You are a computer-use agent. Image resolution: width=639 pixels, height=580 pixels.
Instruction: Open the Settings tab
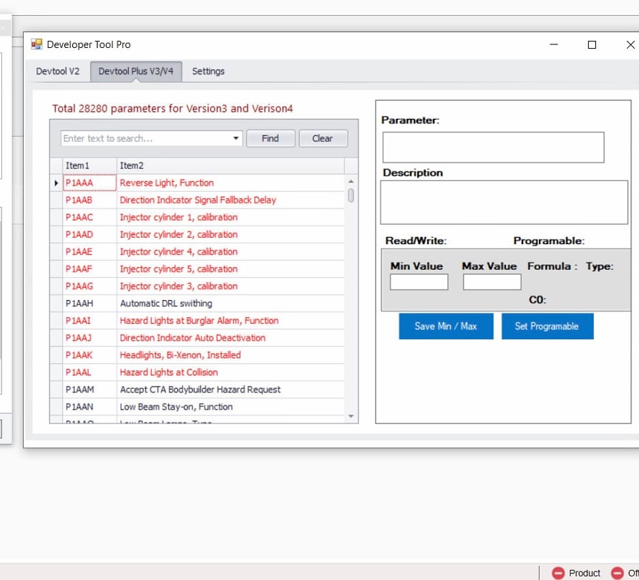[208, 71]
